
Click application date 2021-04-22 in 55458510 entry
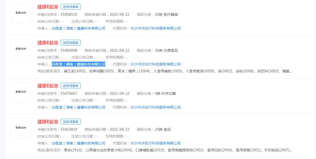point(119,15)
